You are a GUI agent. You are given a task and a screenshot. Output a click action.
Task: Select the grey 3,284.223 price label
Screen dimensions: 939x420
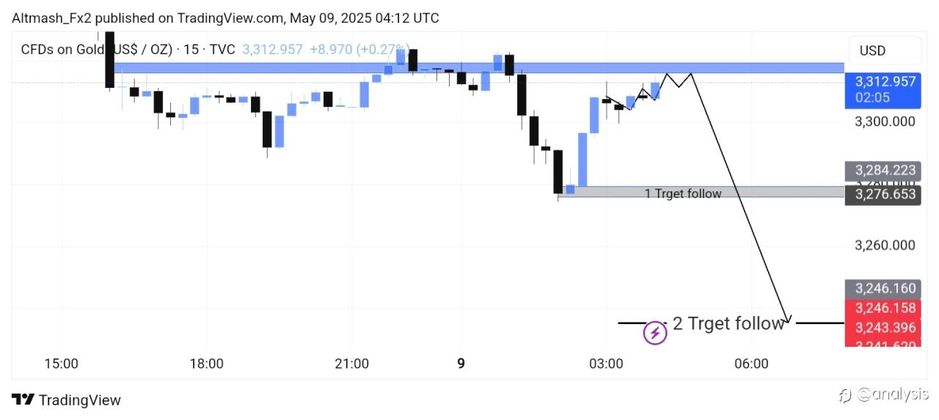click(881, 170)
